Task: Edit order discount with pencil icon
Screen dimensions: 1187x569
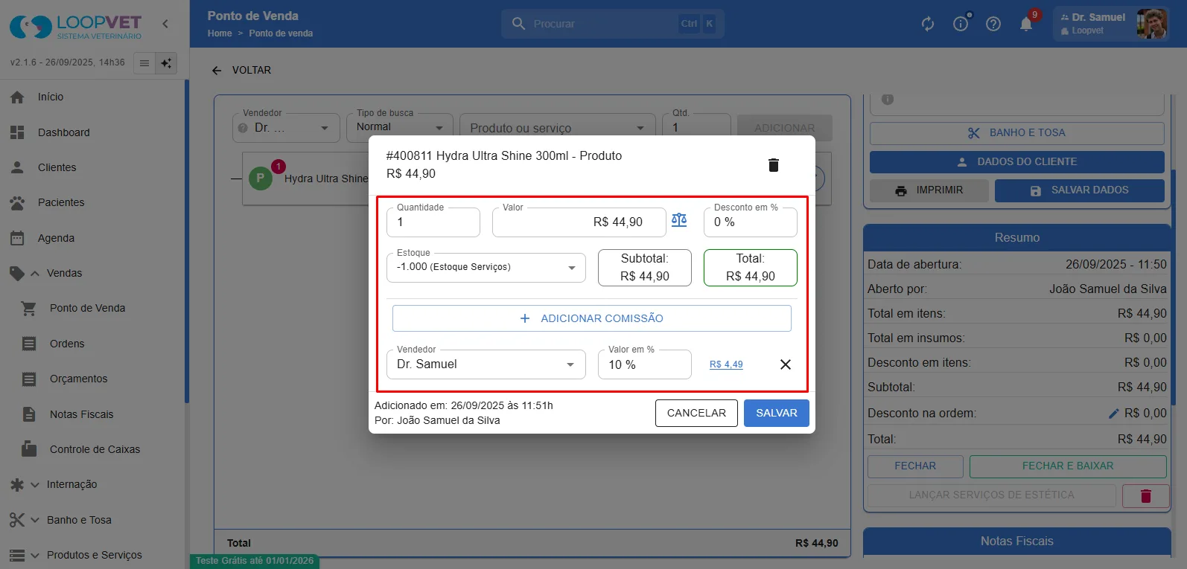Action: 1114,414
